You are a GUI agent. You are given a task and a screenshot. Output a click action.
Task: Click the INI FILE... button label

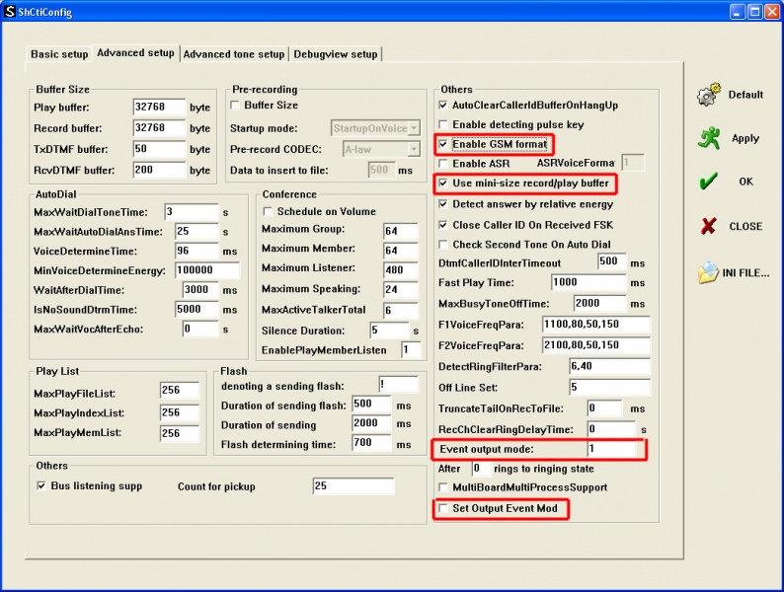(745, 272)
